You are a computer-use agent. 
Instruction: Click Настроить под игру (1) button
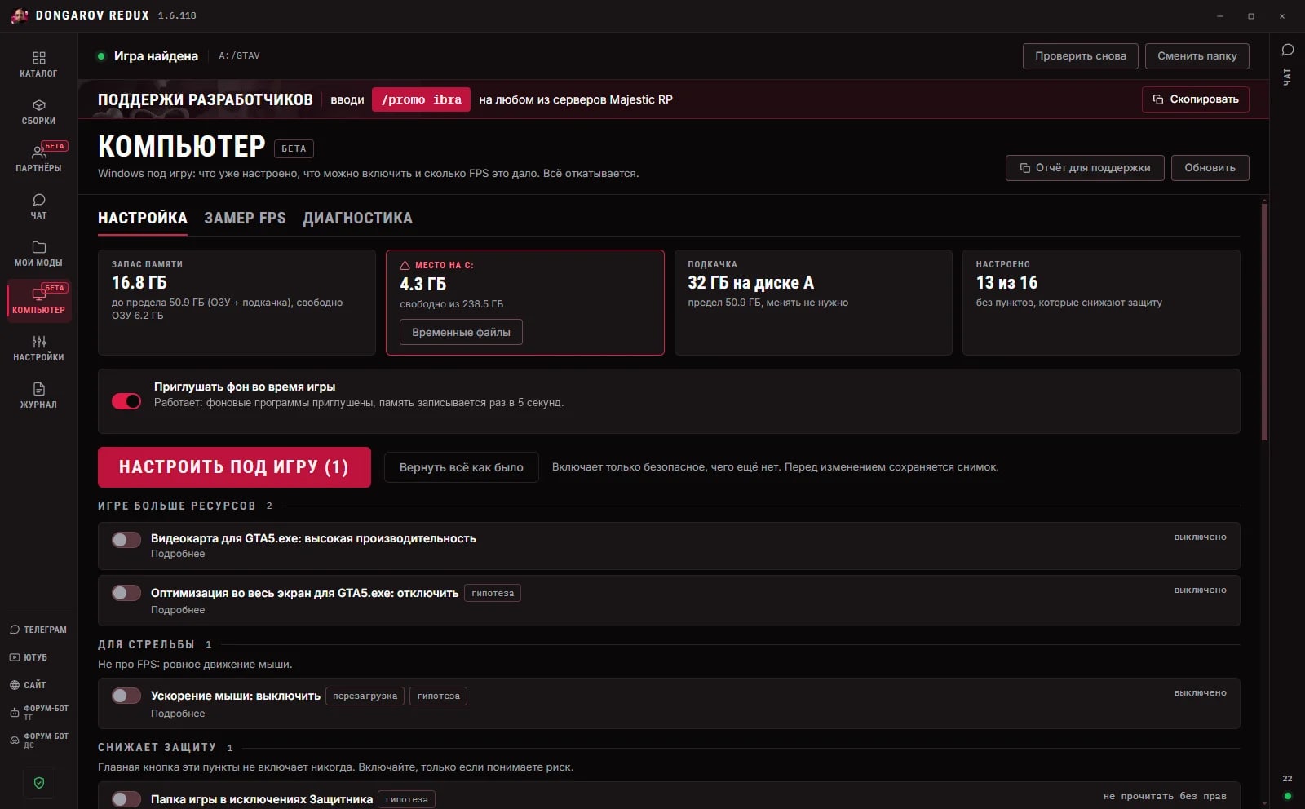(234, 467)
